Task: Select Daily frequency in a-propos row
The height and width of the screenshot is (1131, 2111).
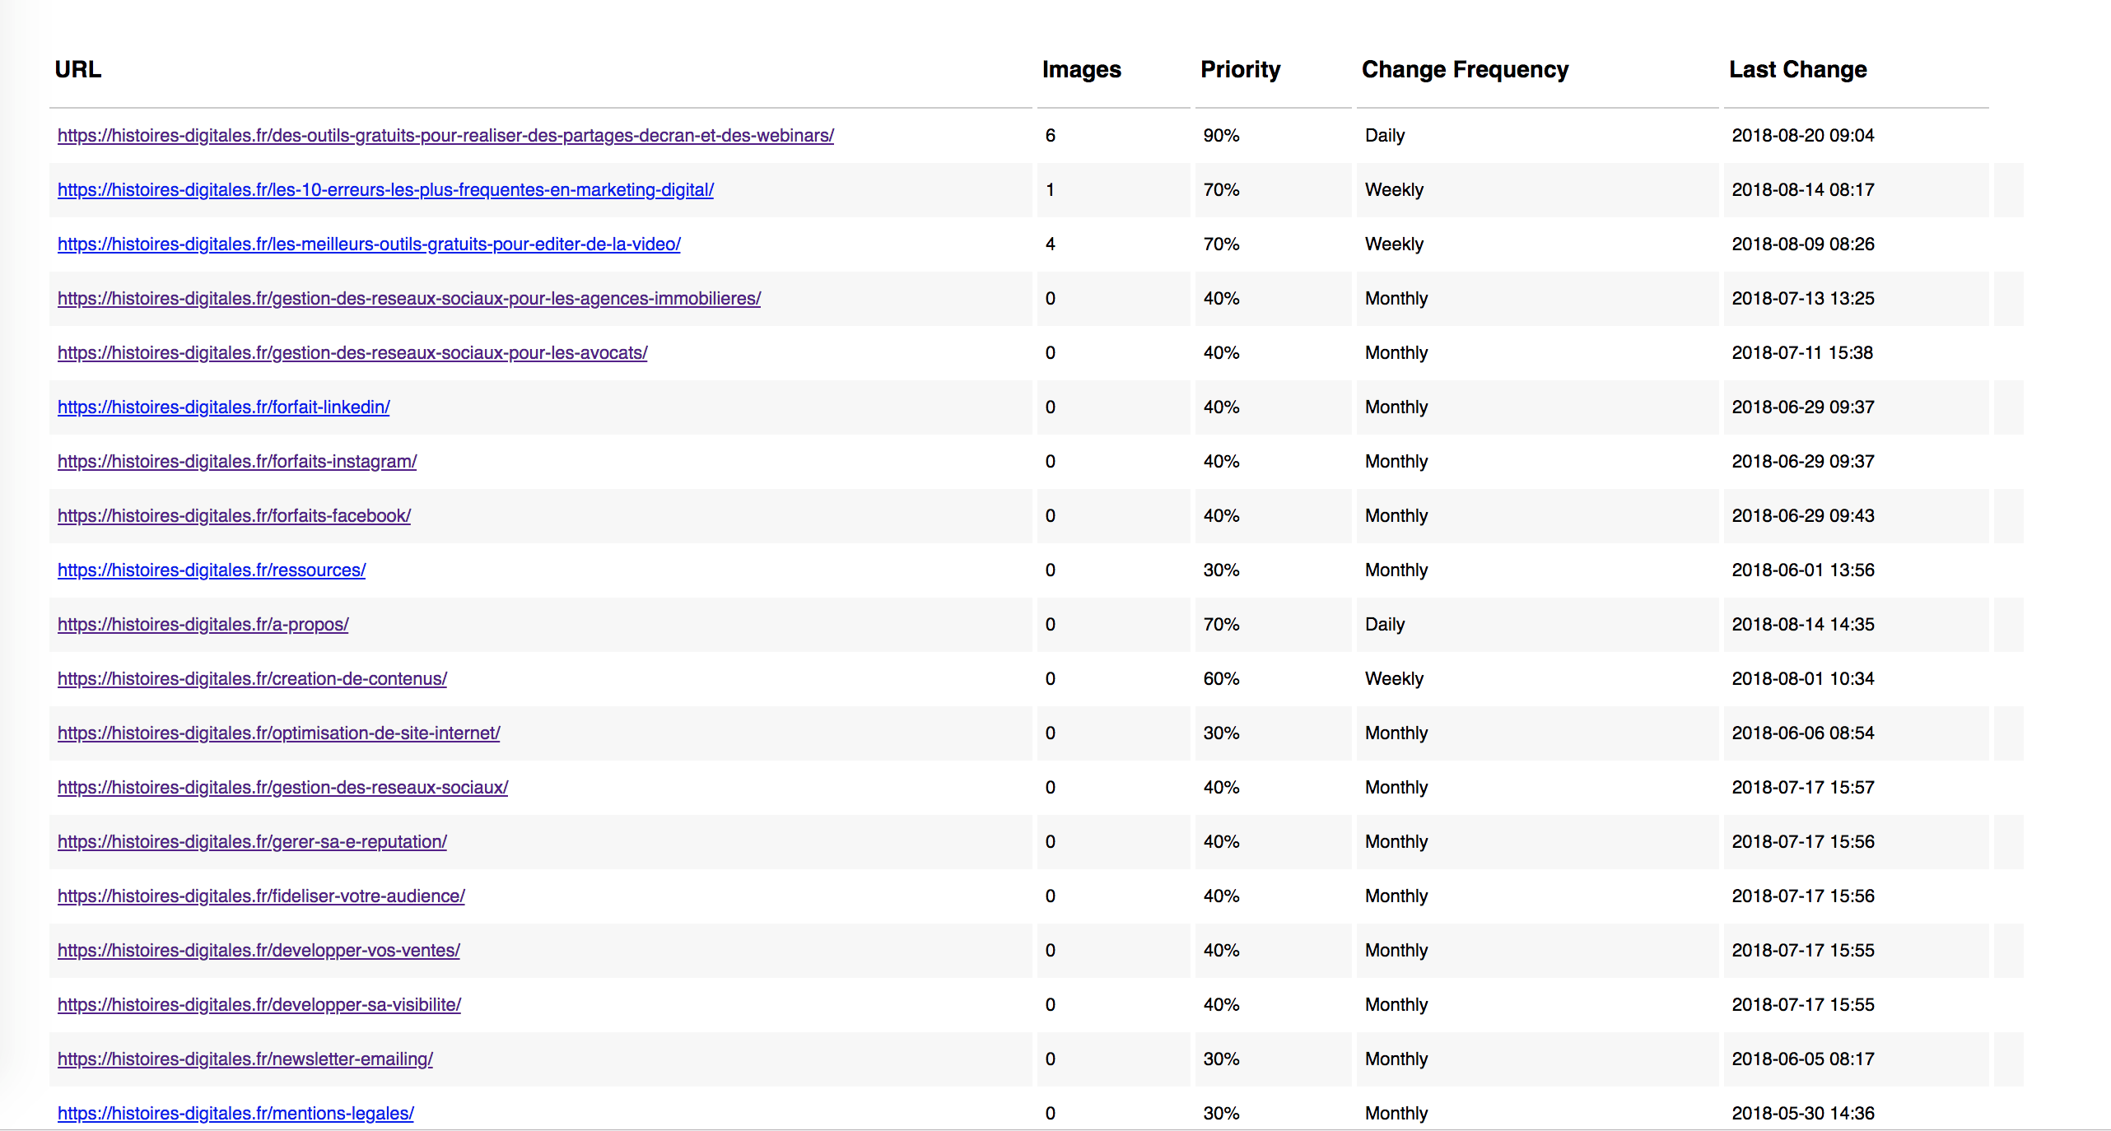Action: (1385, 624)
